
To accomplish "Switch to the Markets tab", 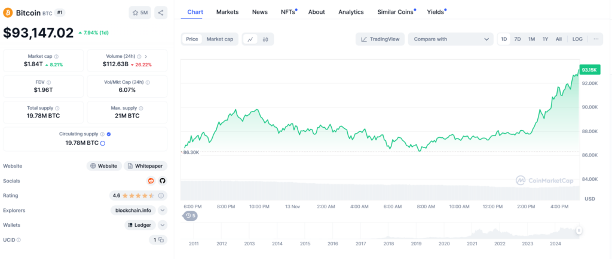I will (x=228, y=12).
